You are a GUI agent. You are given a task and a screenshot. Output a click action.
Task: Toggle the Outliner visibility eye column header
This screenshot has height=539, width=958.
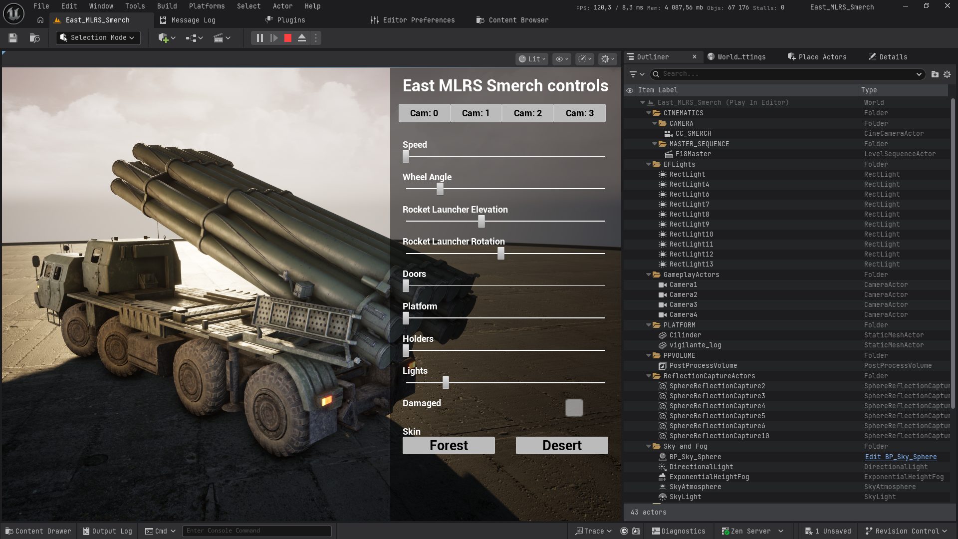pyautogui.click(x=630, y=90)
